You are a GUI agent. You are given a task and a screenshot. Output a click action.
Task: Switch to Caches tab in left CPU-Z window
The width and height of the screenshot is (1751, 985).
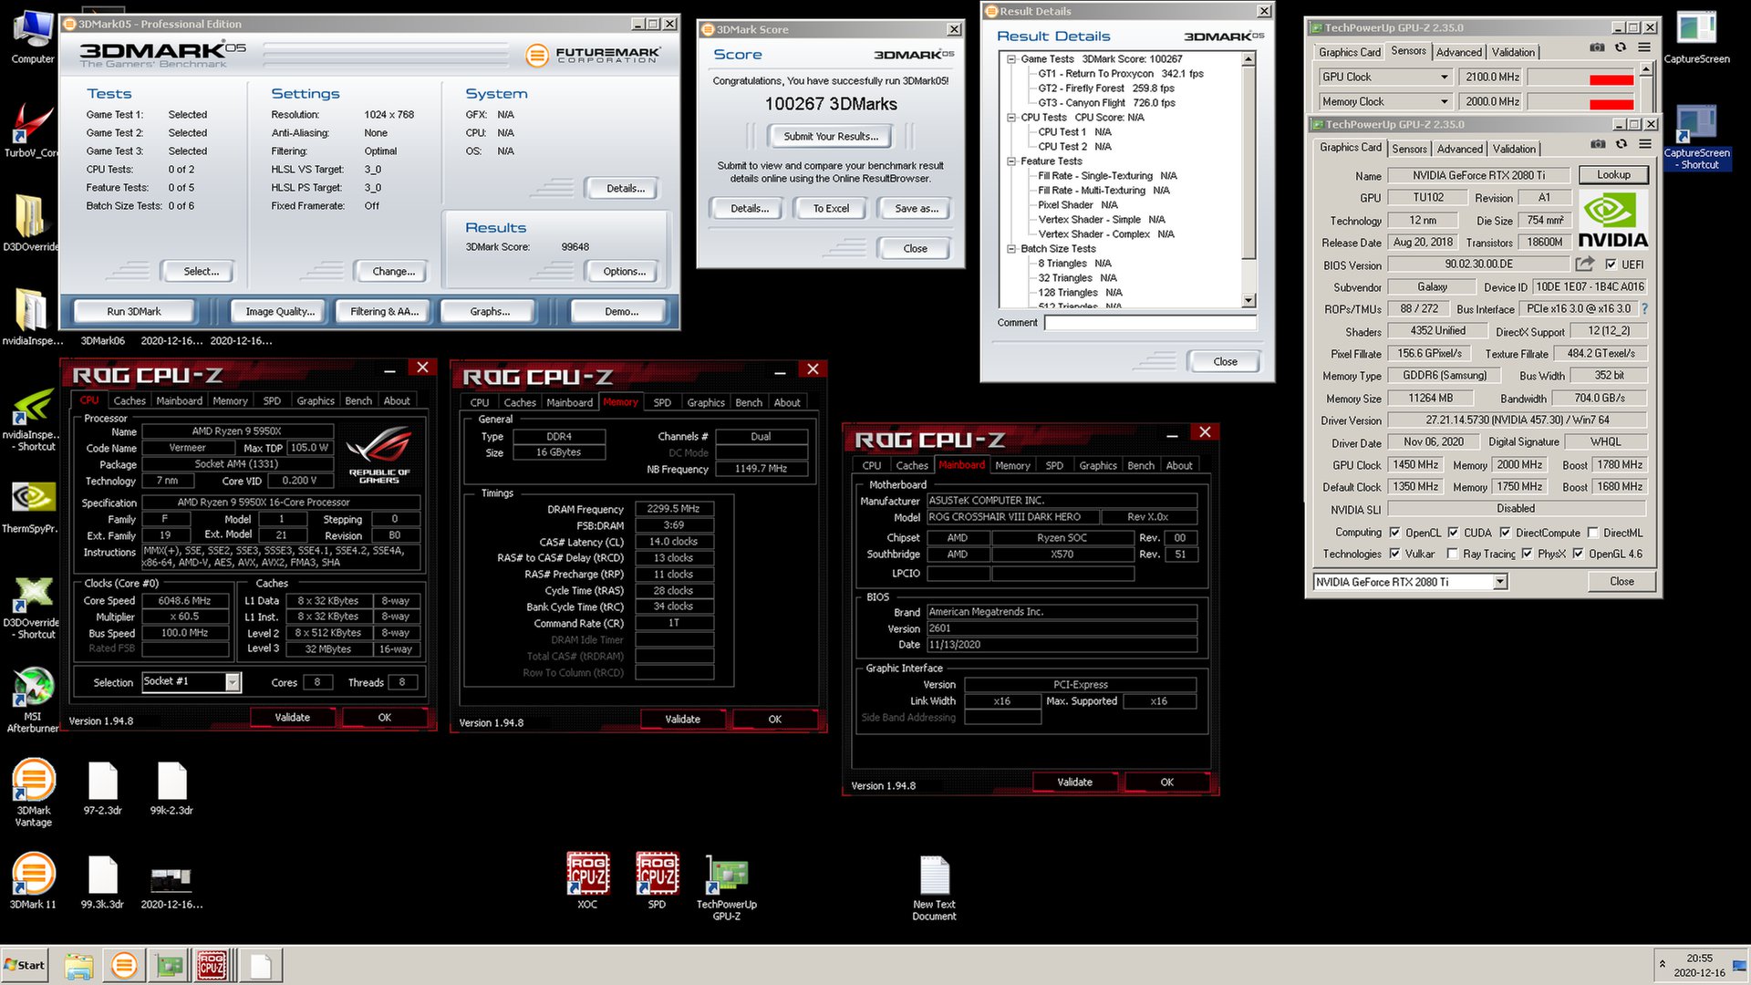click(129, 401)
